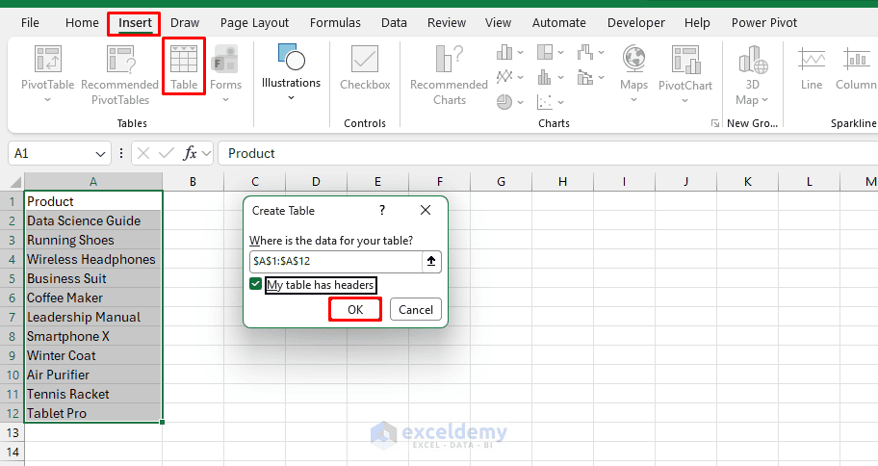Select the column H header
This screenshot has height=466, width=878.
coord(562,182)
